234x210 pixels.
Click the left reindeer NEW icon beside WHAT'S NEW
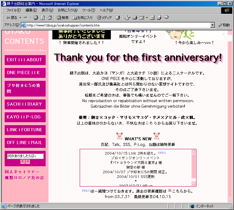[119, 136]
